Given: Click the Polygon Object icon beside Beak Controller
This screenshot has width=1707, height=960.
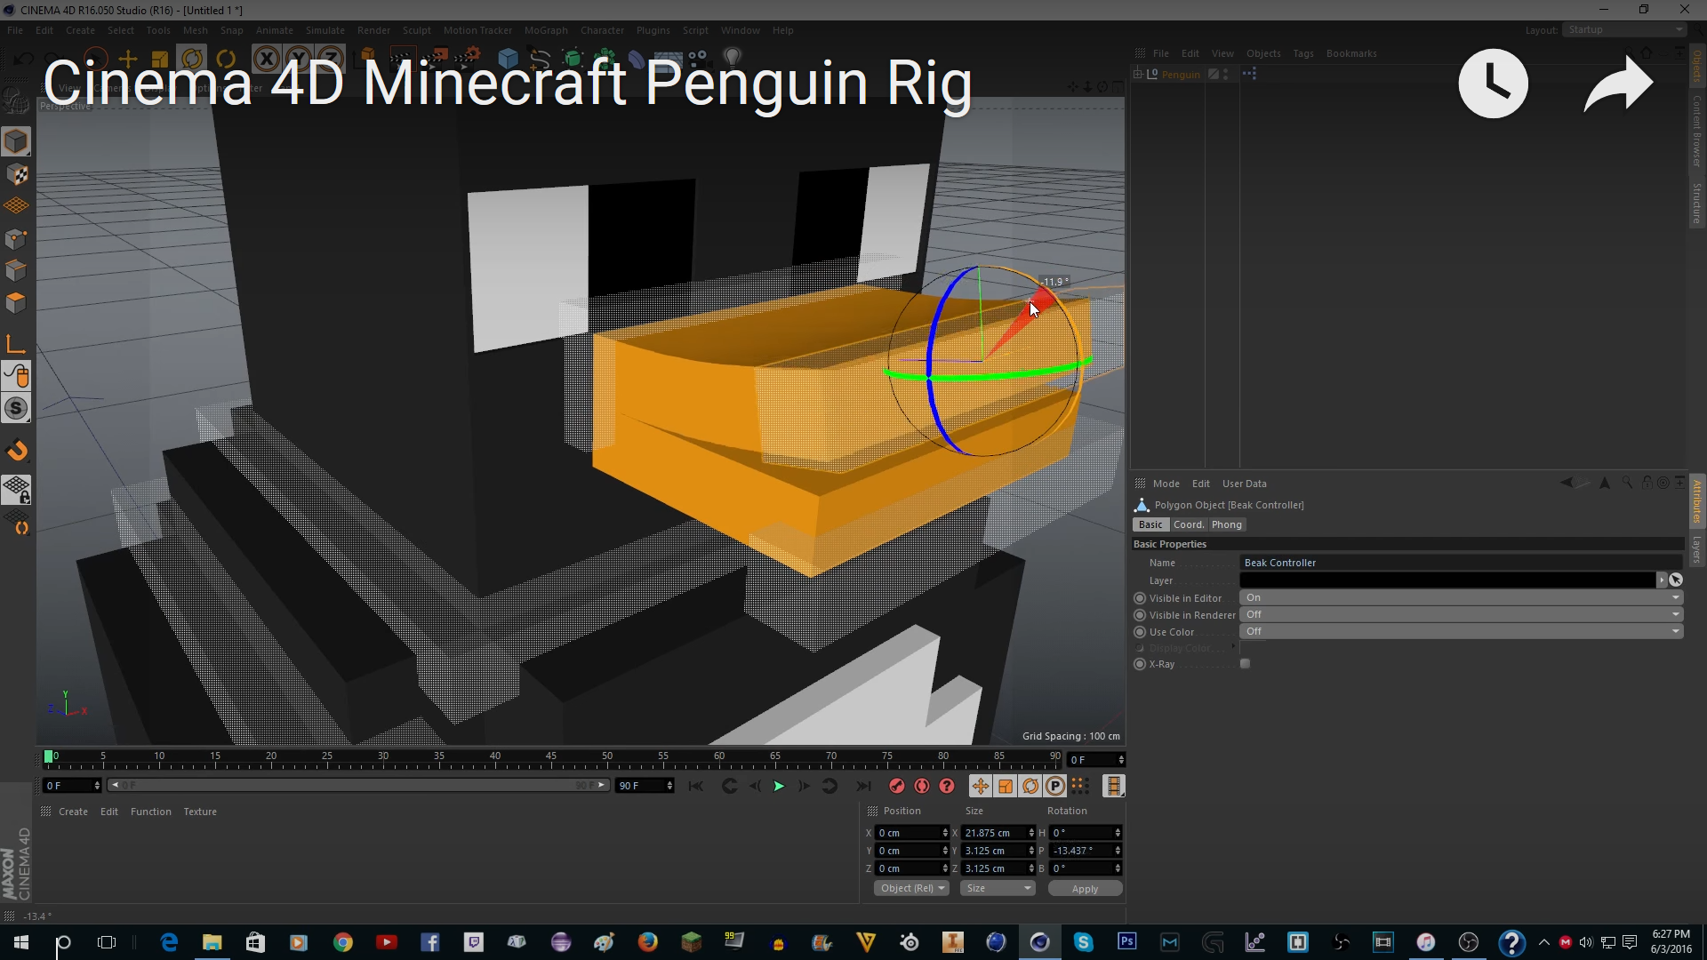Looking at the screenshot, I should coord(1142,505).
